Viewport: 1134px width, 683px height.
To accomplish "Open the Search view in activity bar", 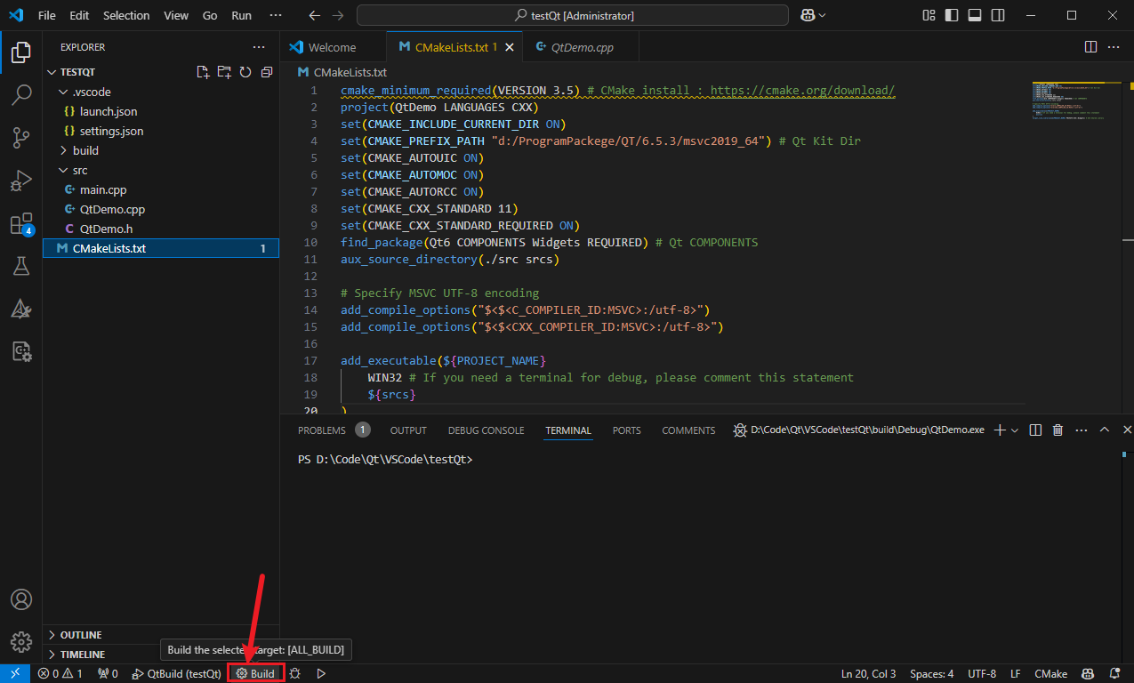I will tap(21, 95).
